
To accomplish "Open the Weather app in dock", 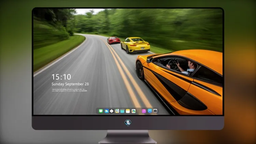I will point(106,111).
